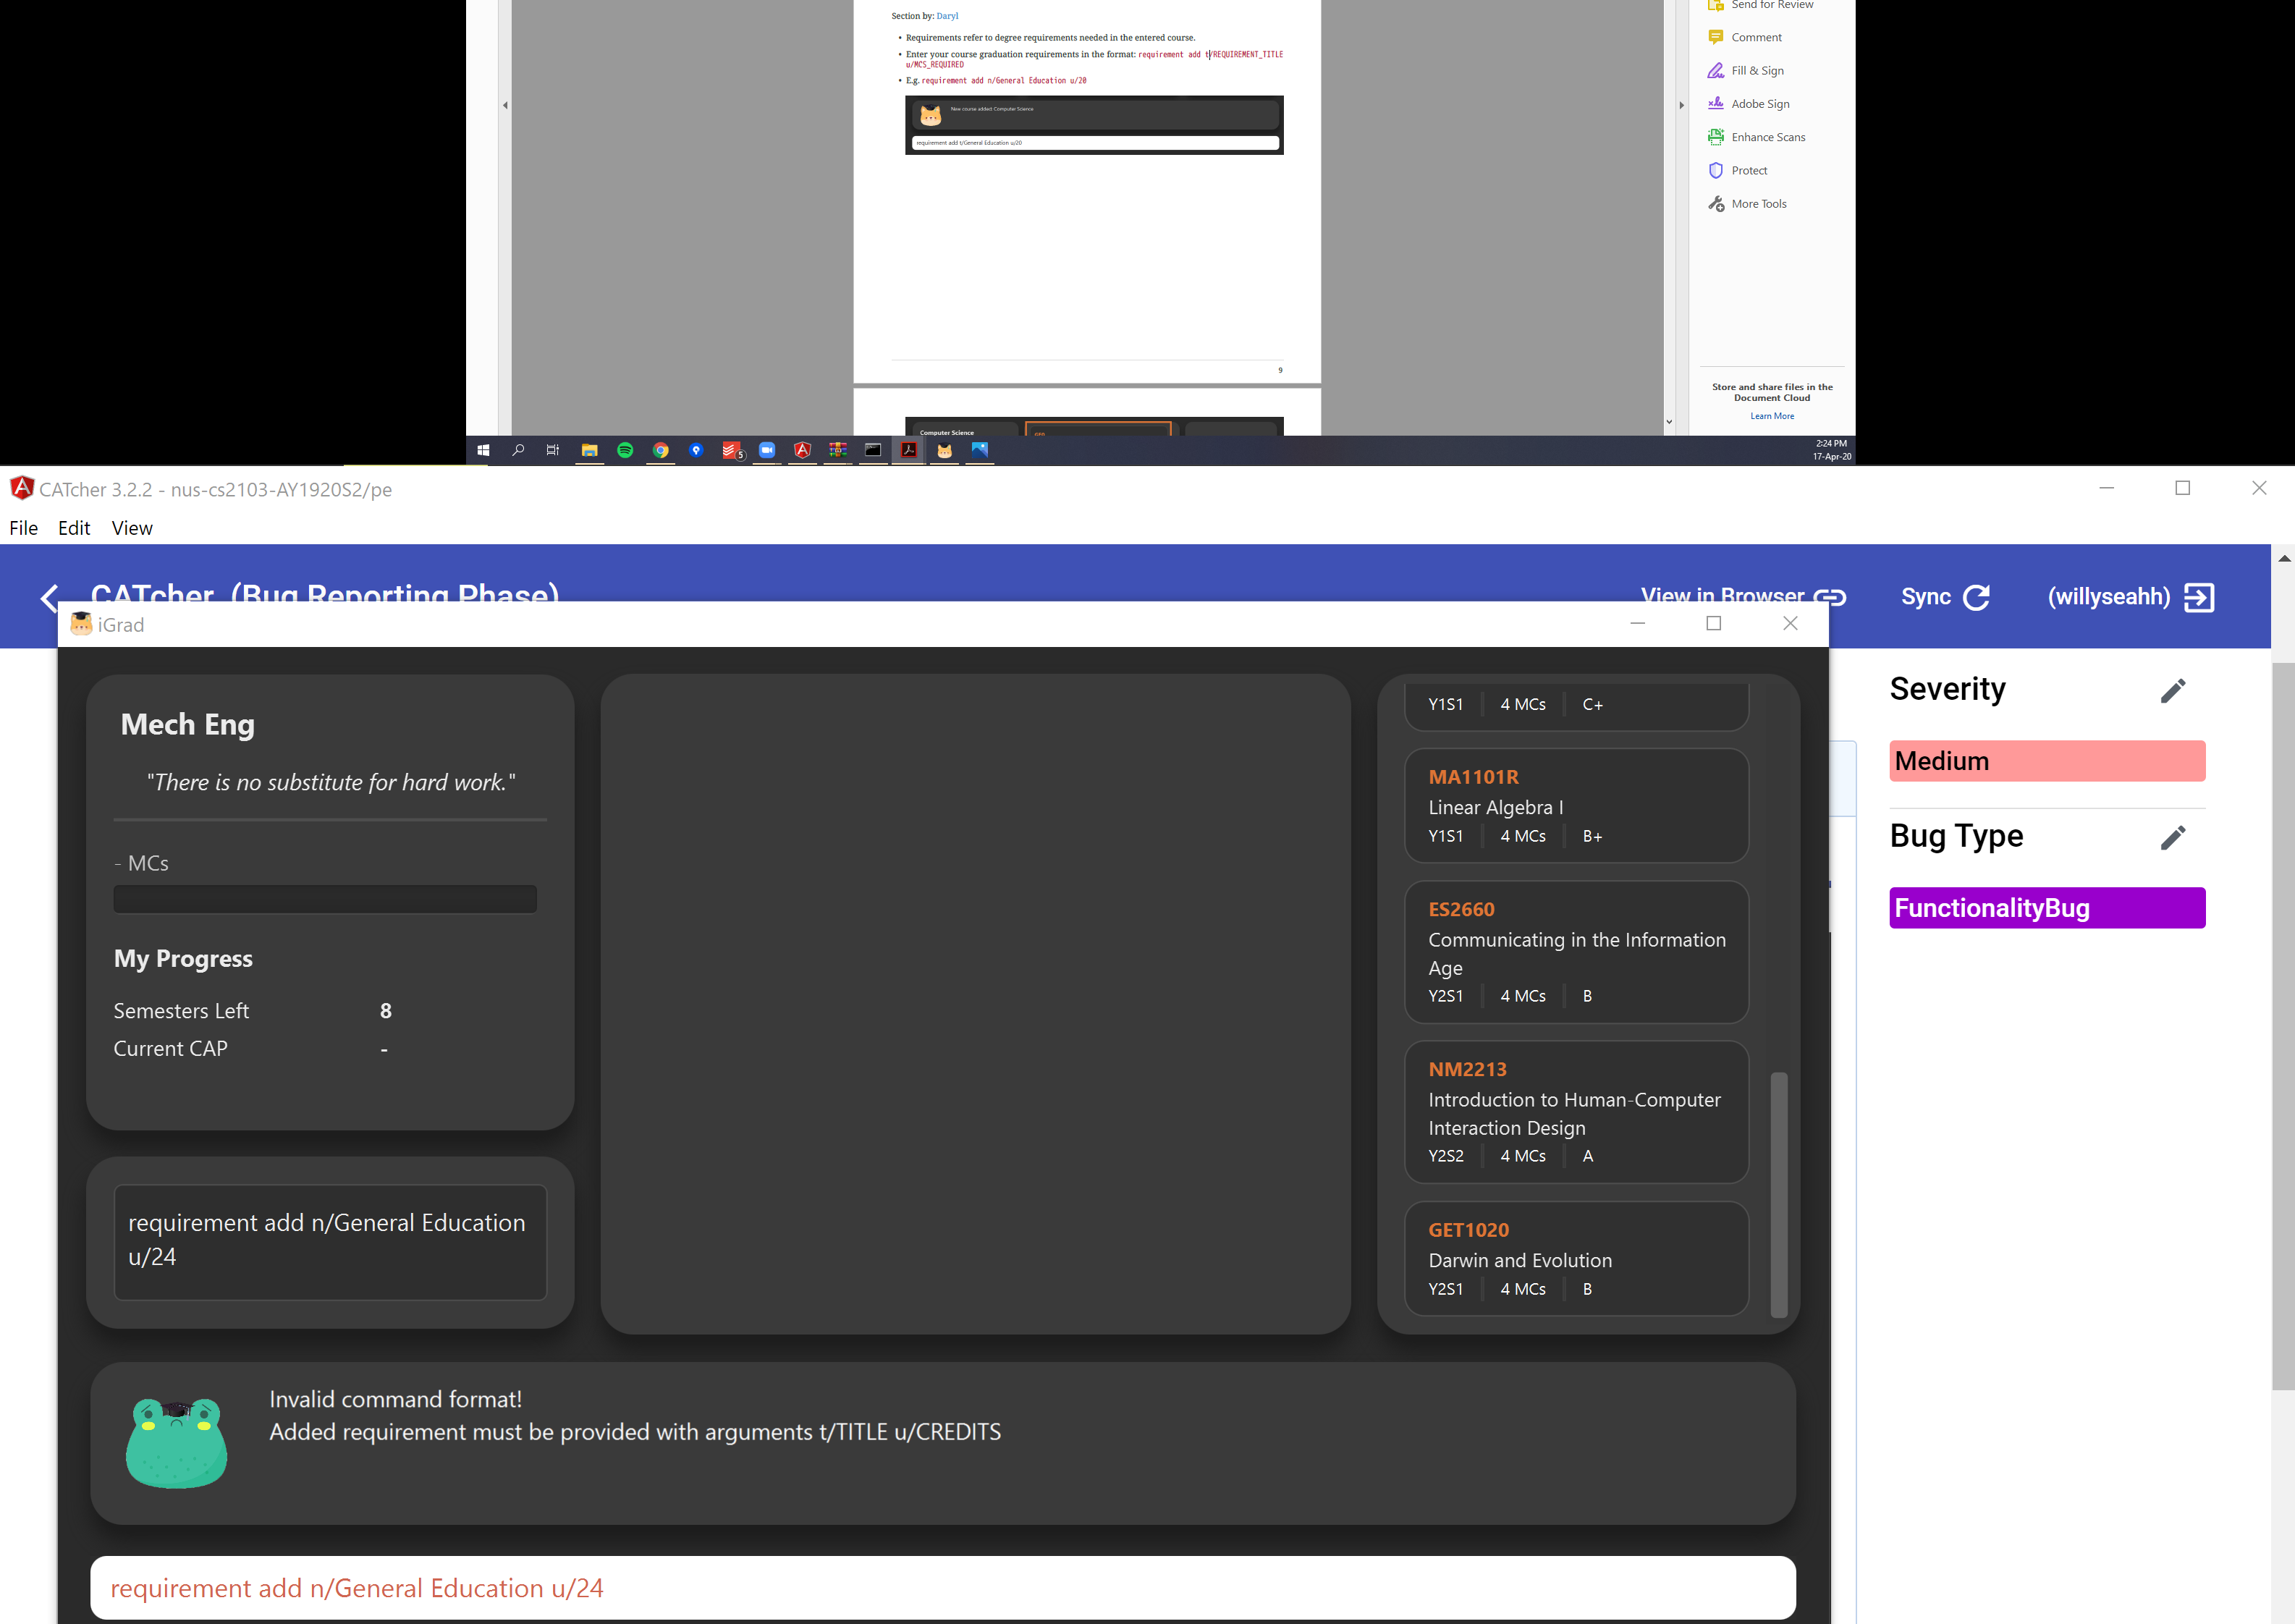Open the File menu

(23, 528)
